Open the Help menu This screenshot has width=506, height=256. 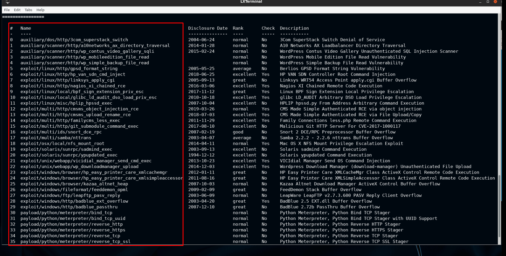click(40, 10)
